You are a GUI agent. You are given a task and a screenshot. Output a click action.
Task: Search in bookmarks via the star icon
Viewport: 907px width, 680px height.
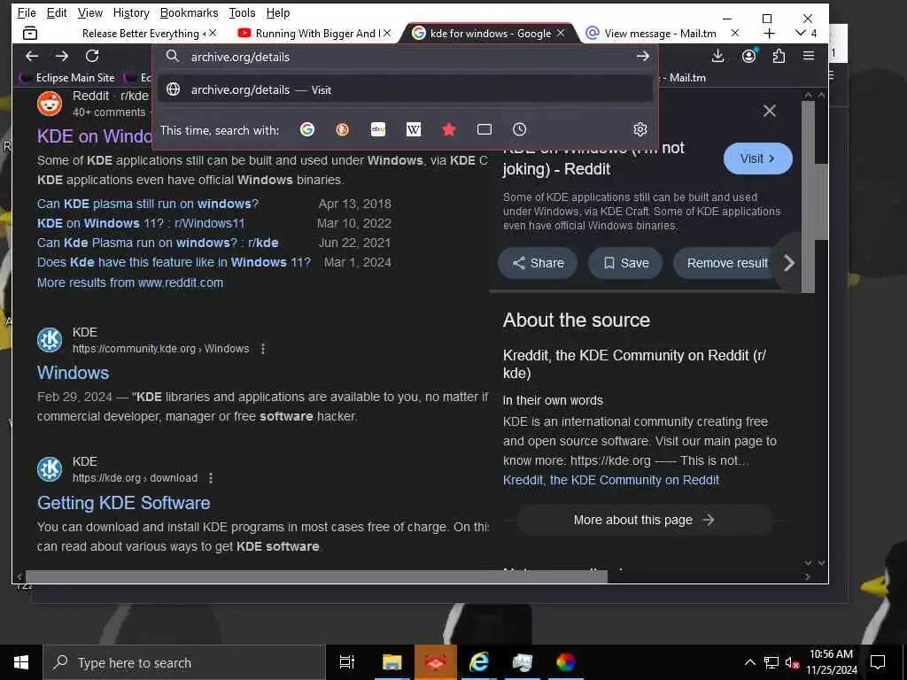coord(449,129)
